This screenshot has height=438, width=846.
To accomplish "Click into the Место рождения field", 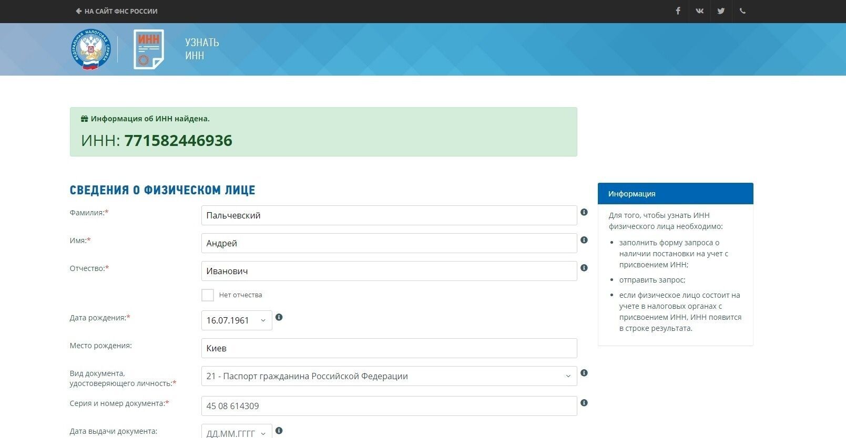I will 389,348.
